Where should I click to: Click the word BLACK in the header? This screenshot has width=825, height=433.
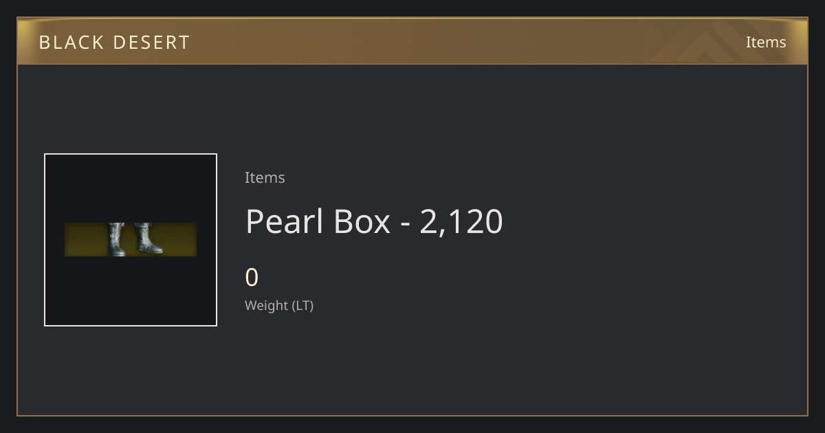(63, 43)
